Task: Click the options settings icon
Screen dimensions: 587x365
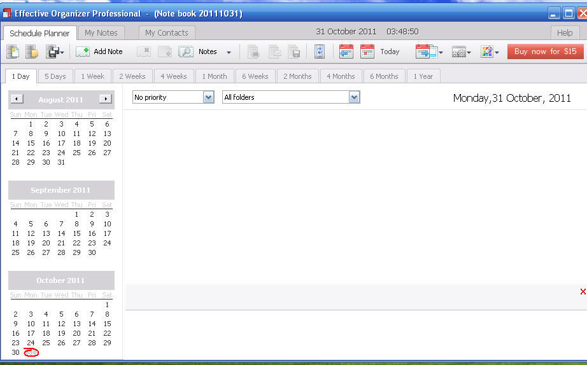Action: pyautogui.click(x=459, y=52)
